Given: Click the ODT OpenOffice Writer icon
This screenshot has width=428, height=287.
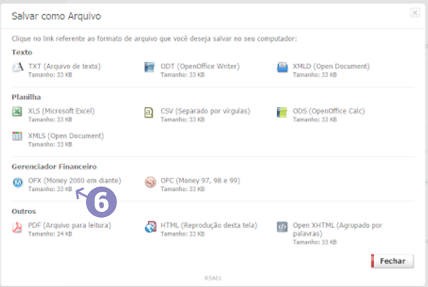Looking at the screenshot, I should click(149, 67).
